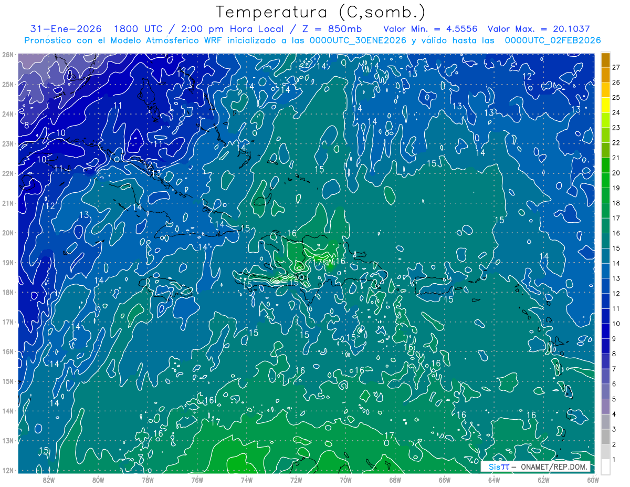Click the 20N latitude axis label
The height and width of the screenshot is (487, 630).
8,233
